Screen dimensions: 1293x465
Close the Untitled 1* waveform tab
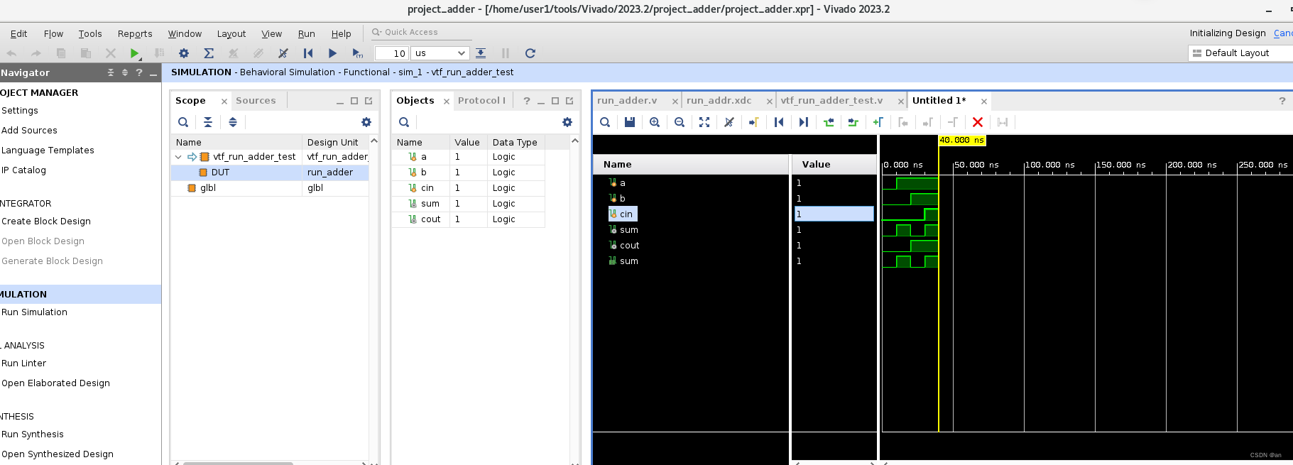[x=984, y=102]
